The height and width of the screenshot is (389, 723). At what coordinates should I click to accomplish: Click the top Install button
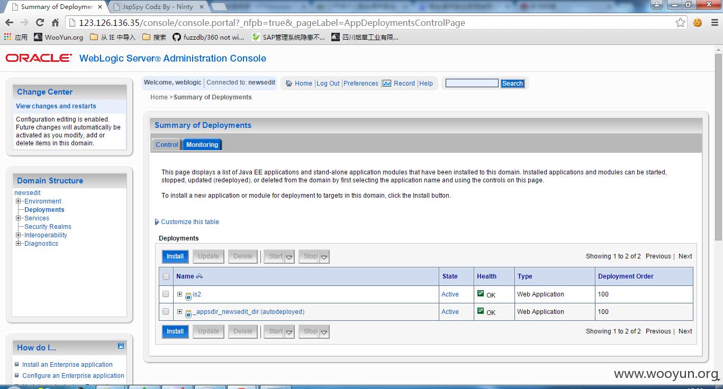[x=175, y=256]
